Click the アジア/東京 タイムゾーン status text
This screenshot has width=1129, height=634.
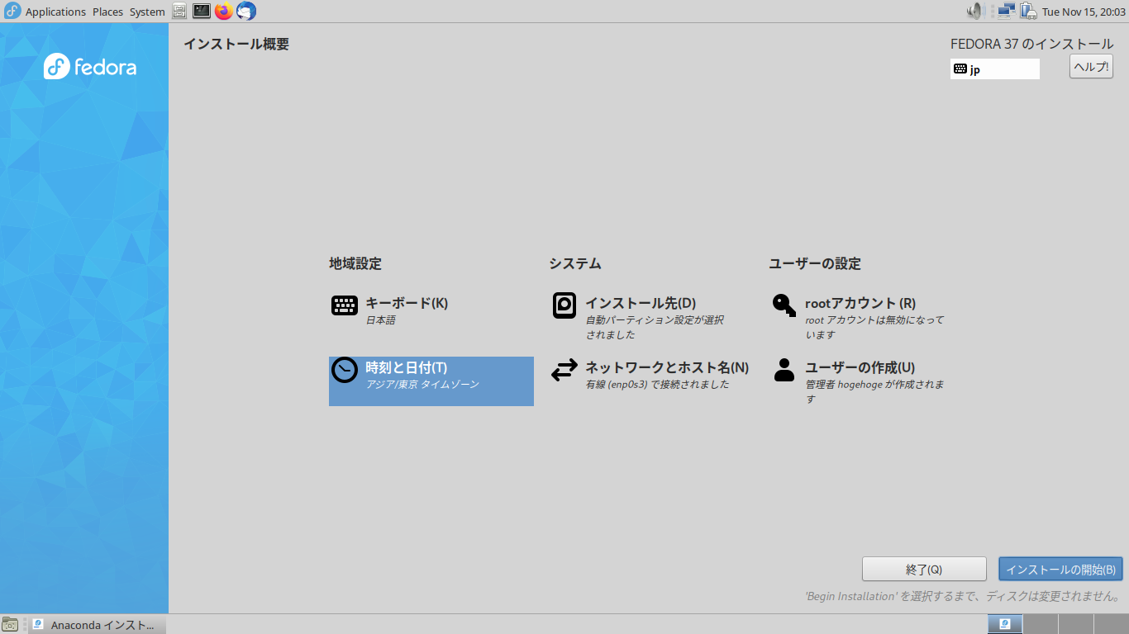pyautogui.click(x=422, y=385)
